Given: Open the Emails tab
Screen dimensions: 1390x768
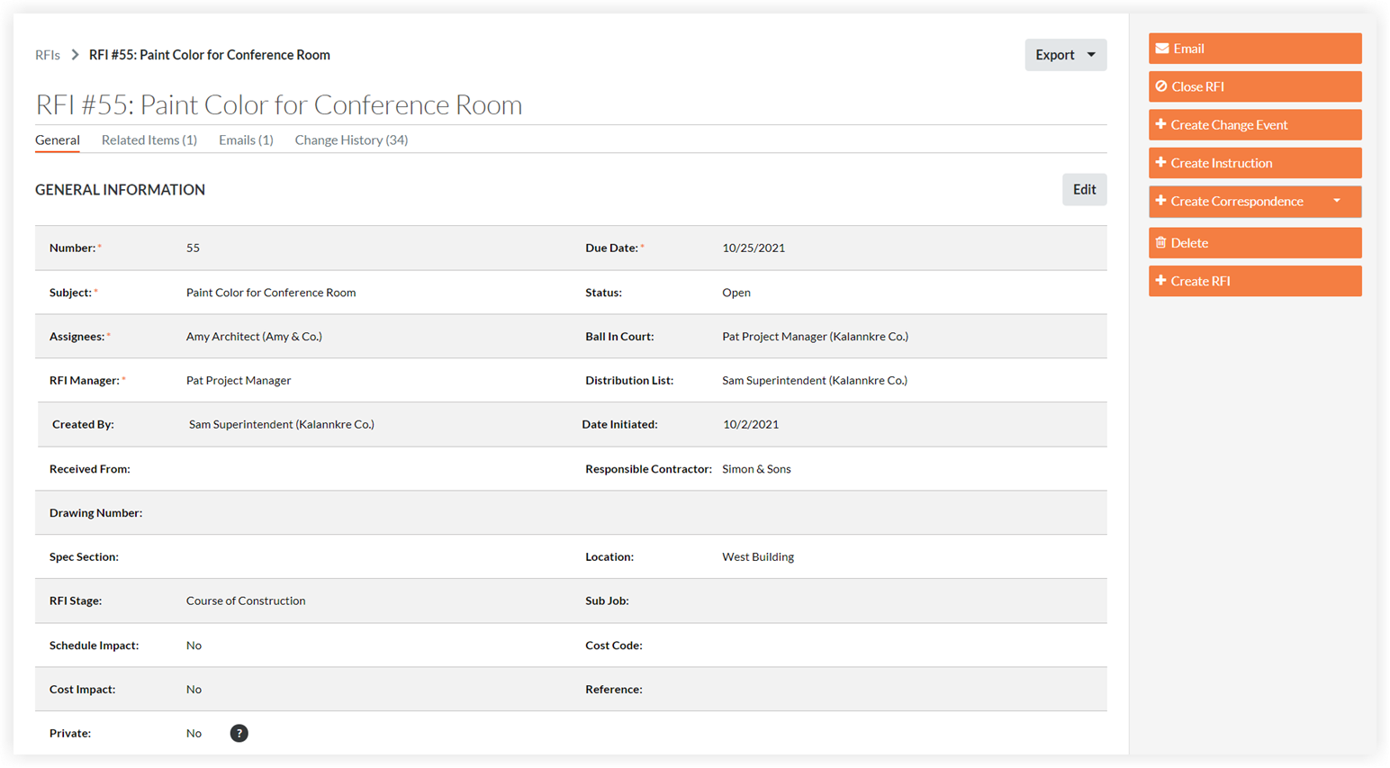Looking at the screenshot, I should pyautogui.click(x=245, y=140).
